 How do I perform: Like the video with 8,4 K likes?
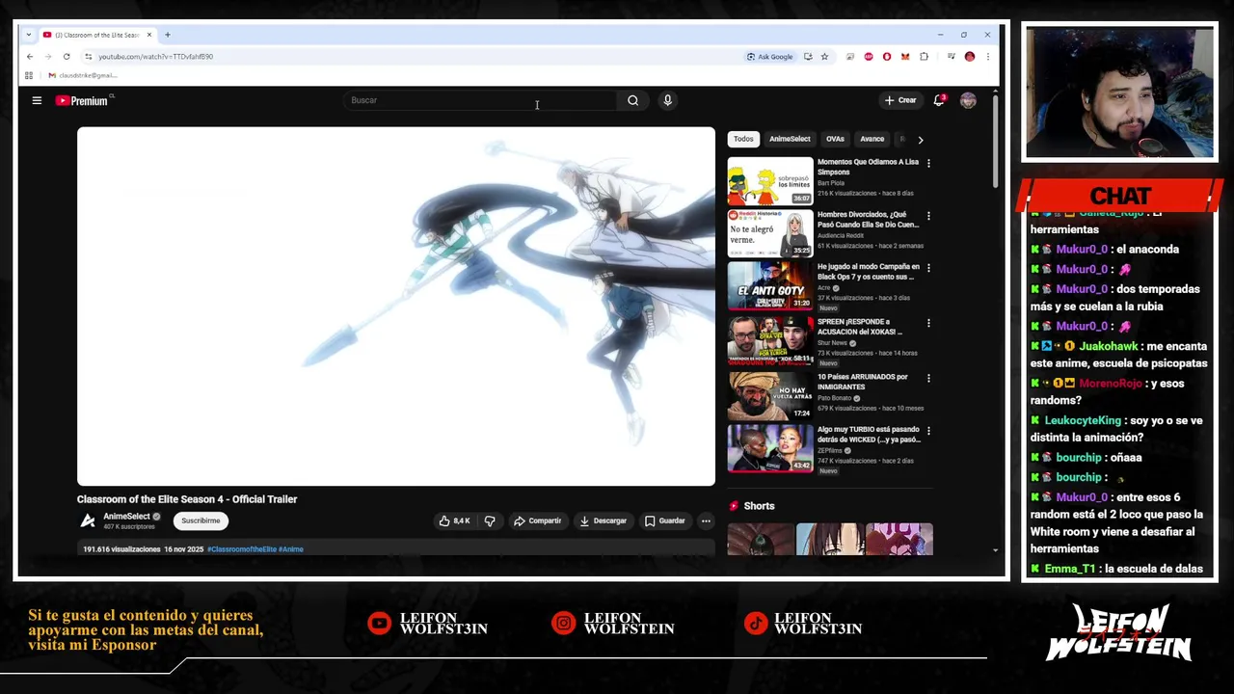click(x=454, y=520)
